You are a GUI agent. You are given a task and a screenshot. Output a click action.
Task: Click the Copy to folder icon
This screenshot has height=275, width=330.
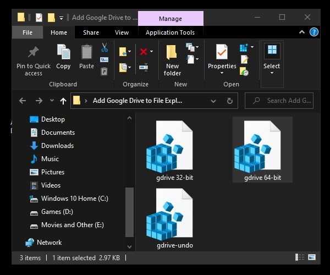pyautogui.click(x=123, y=68)
